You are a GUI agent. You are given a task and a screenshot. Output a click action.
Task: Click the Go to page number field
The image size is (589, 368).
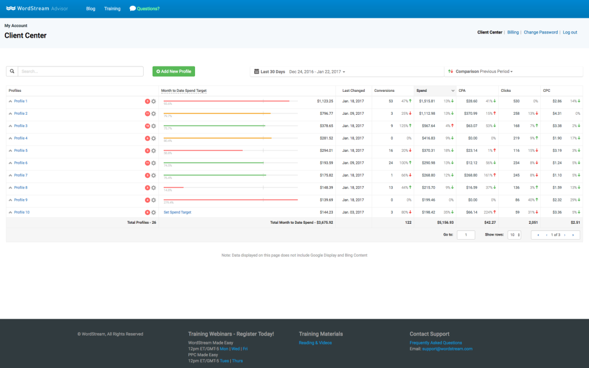[465, 235]
